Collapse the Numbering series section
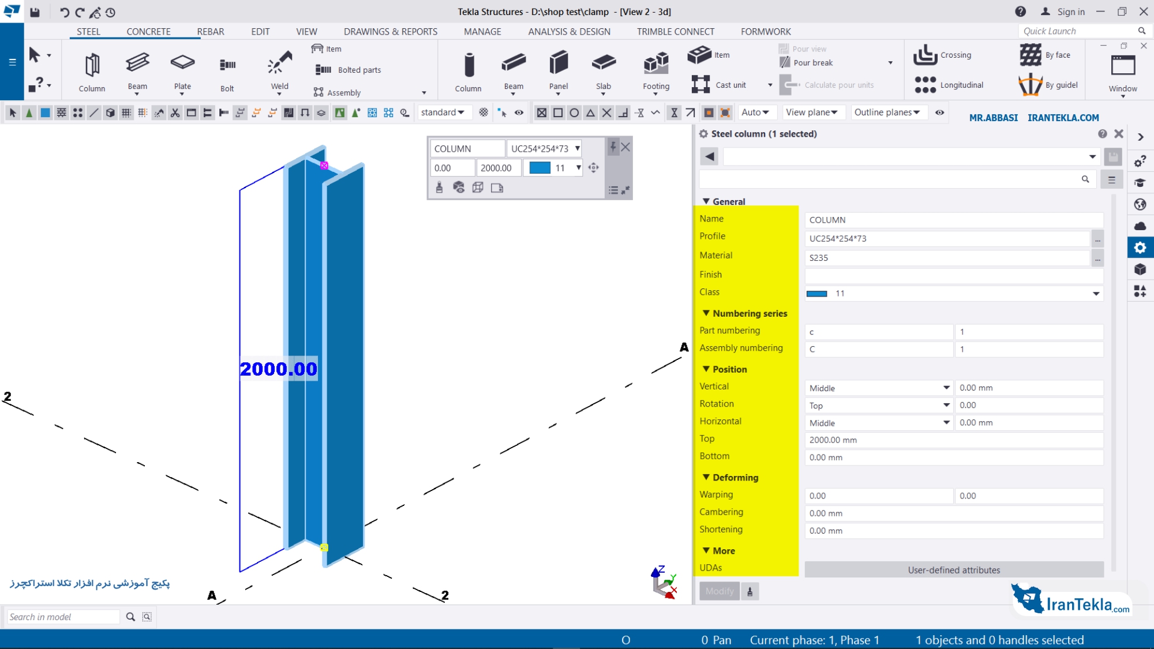The height and width of the screenshot is (649, 1154). click(x=706, y=313)
